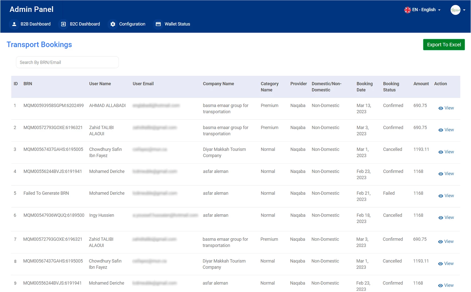Open the Wallet Status menu item
Image resolution: width=471 pixels, height=292 pixels.
177,24
